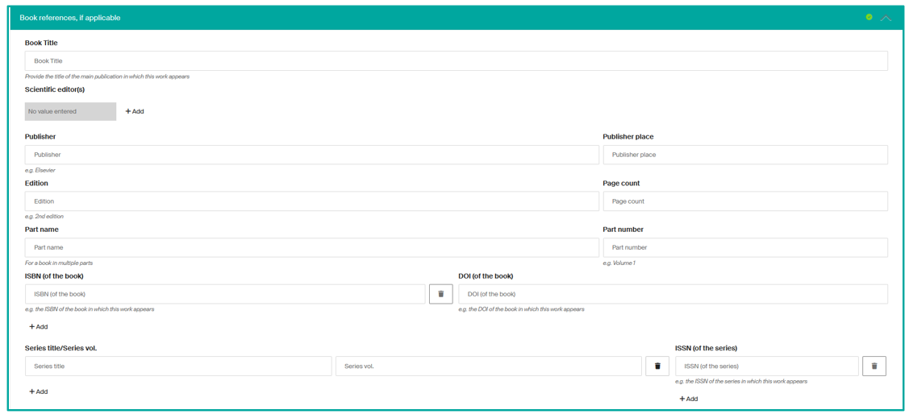
Task: Delete the ISBN (of the book) entry
Action: point(440,294)
